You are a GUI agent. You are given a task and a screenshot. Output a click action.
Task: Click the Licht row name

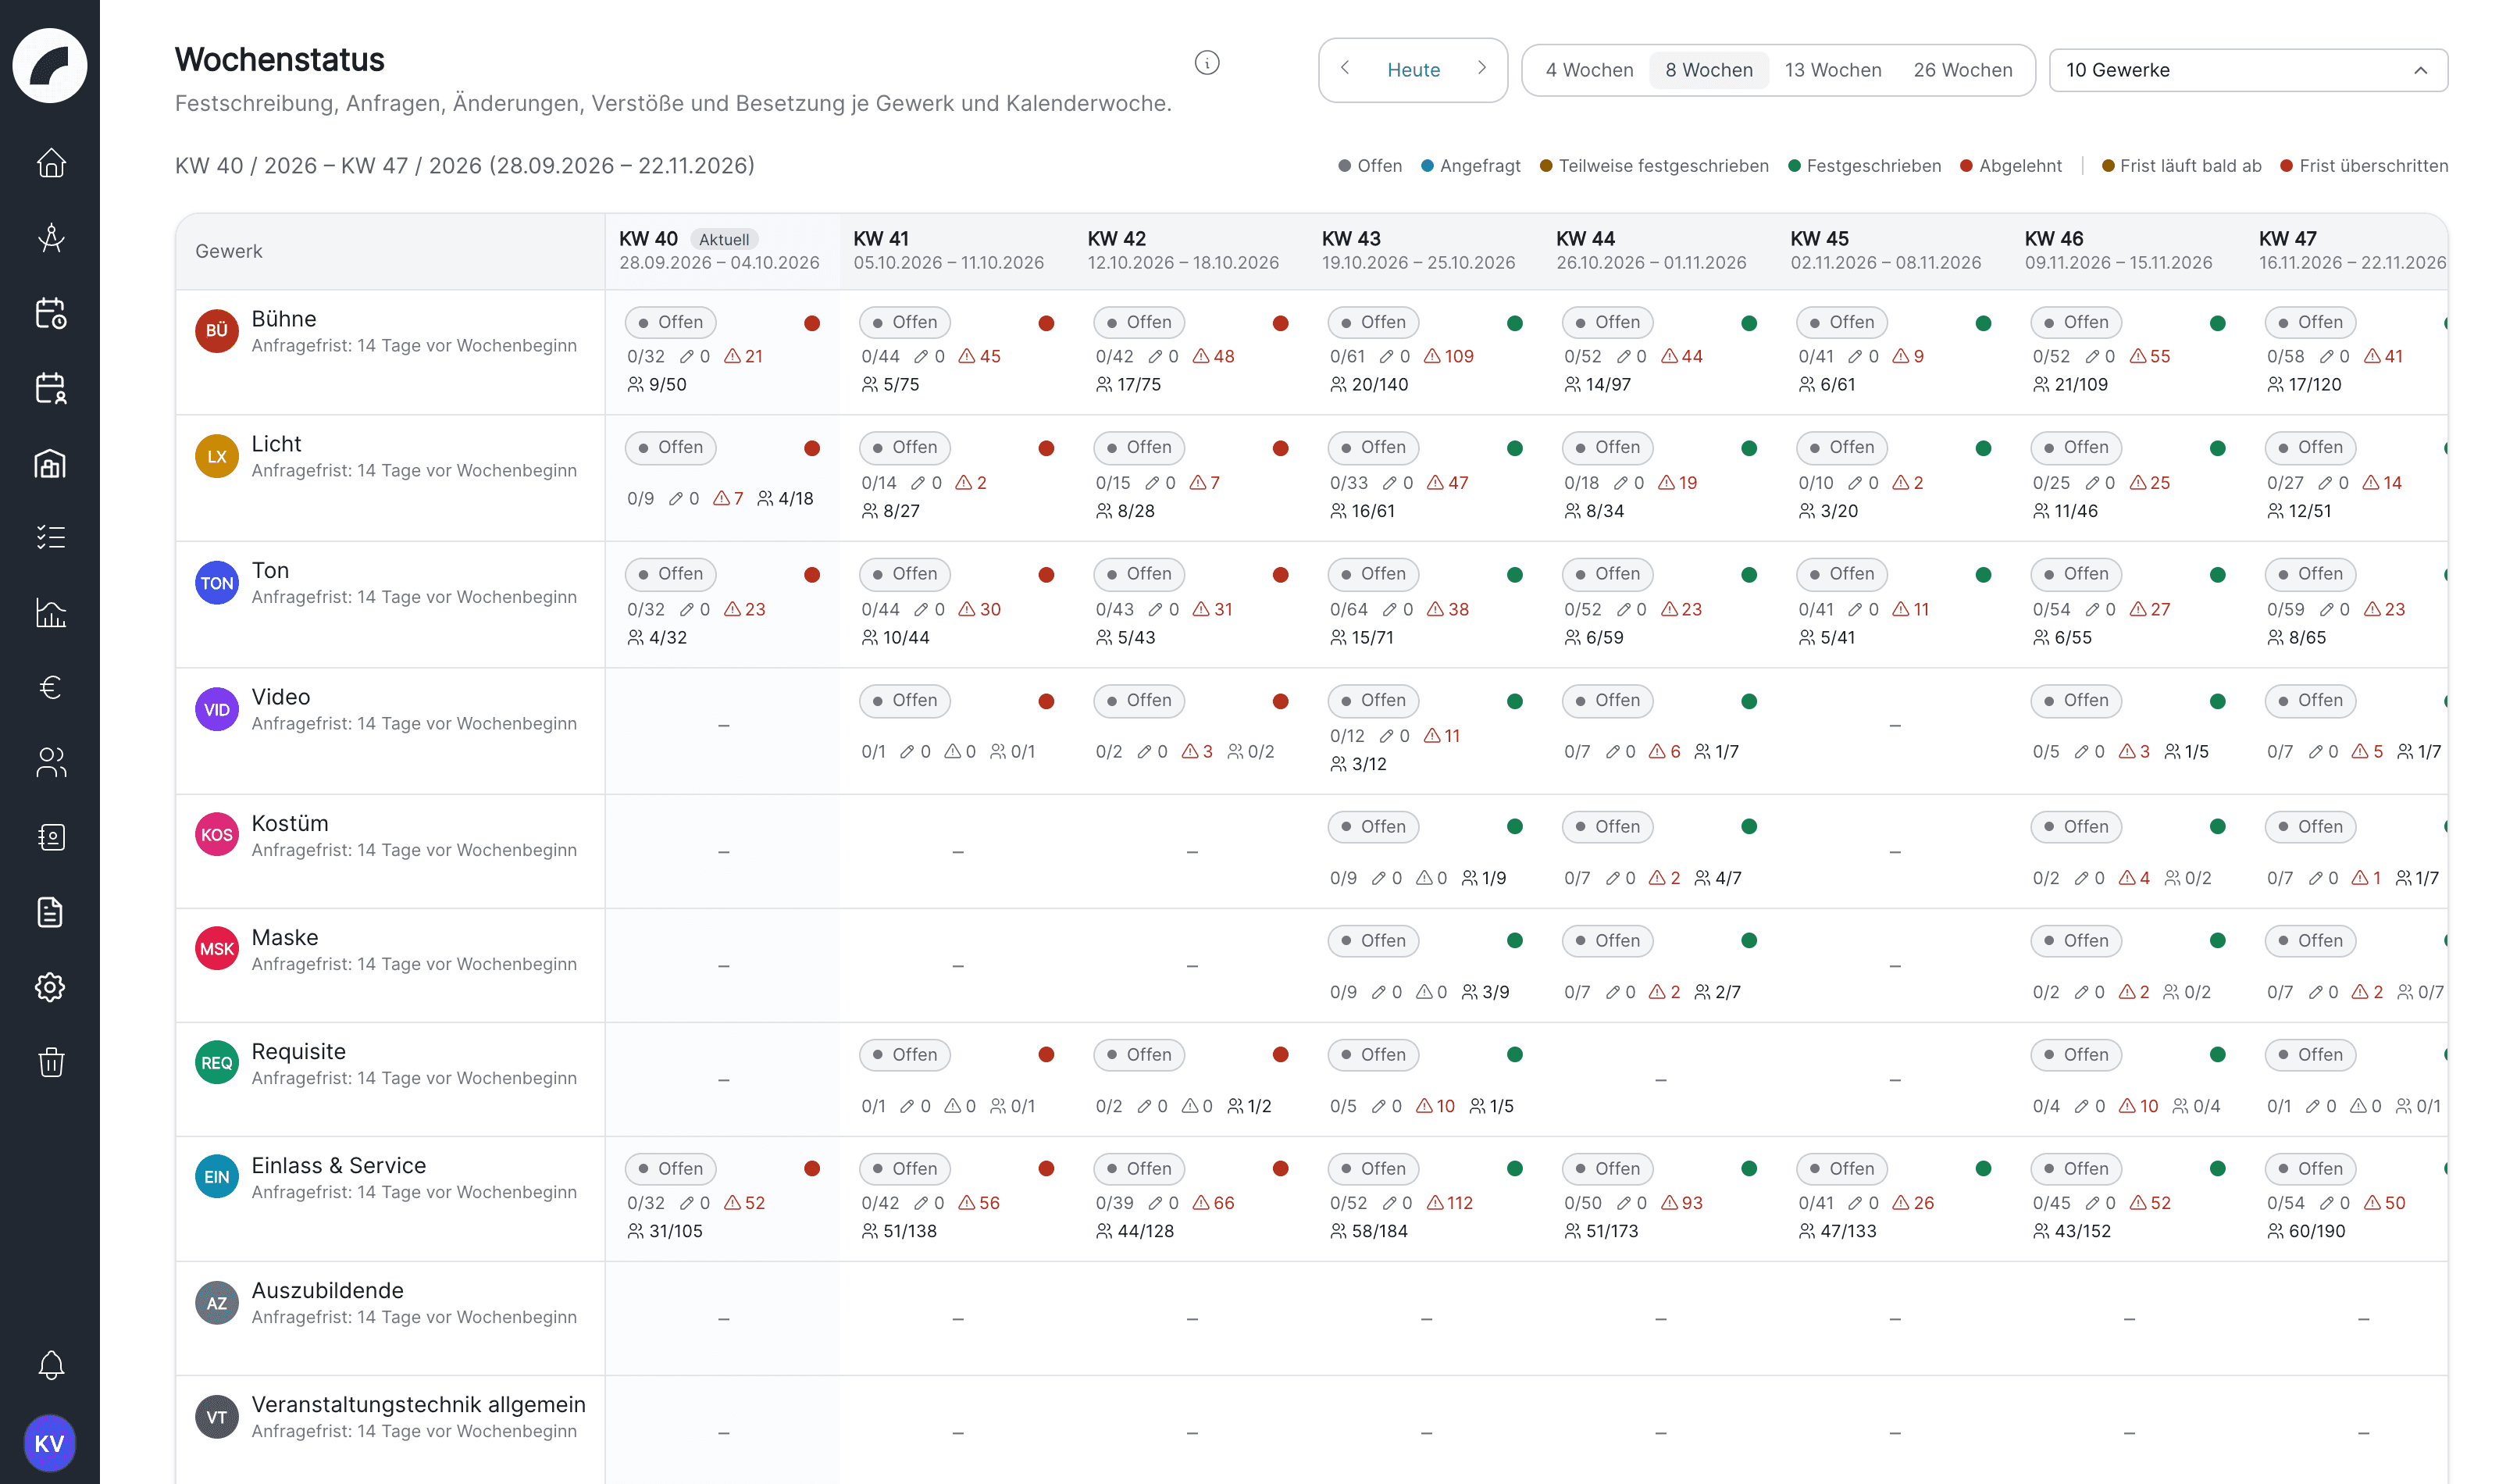[x=276, y=443]
